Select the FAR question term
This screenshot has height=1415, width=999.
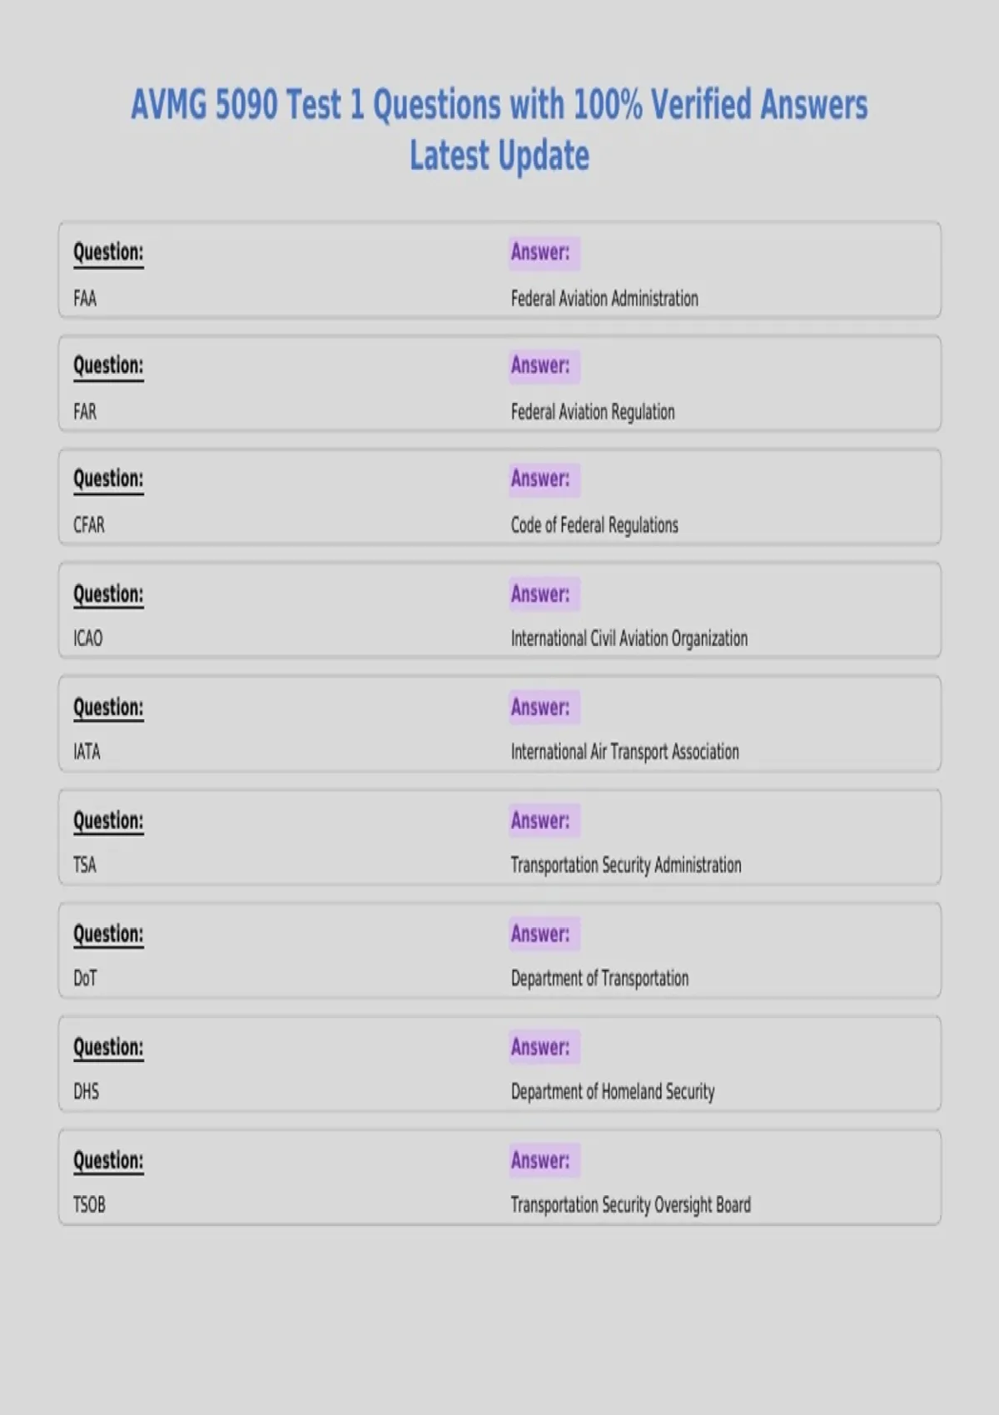click(85, 412)
